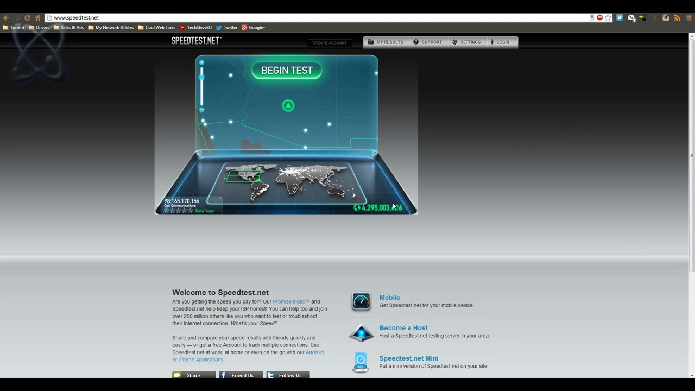This screenshot has height=391, width=695.
Task: Click the map zoom slider track
Action: [201, 87]
